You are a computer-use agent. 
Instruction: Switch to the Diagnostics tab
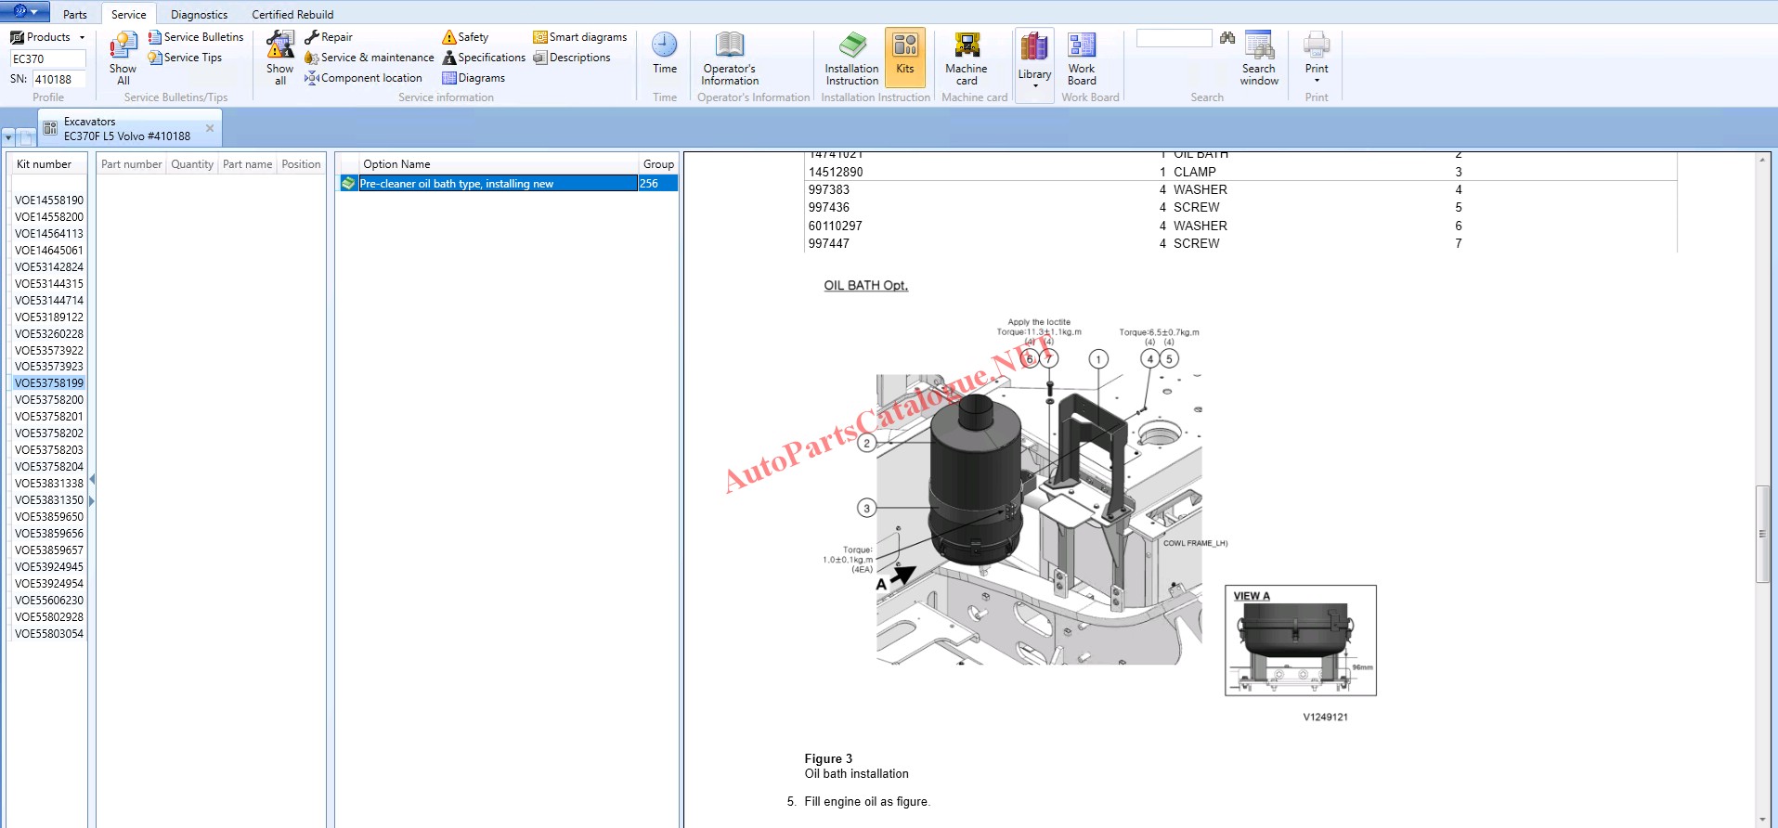click(199, 14)
